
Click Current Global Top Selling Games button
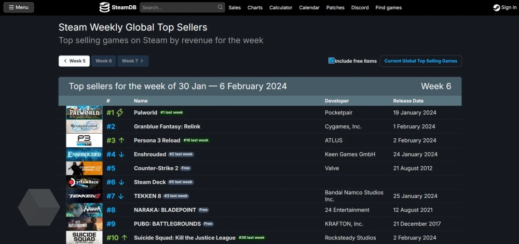[420, 61]
